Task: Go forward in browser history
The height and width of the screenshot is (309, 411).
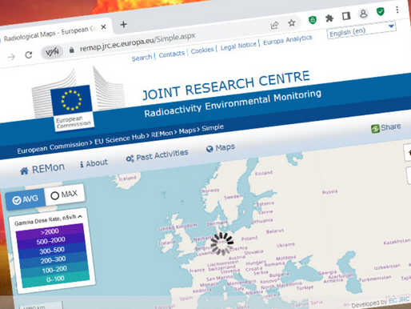Action: (x=11, y=57)
